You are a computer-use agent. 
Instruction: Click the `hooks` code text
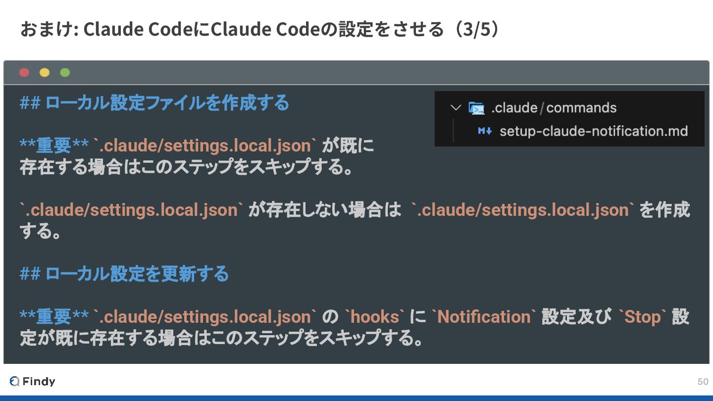(374, 317)
